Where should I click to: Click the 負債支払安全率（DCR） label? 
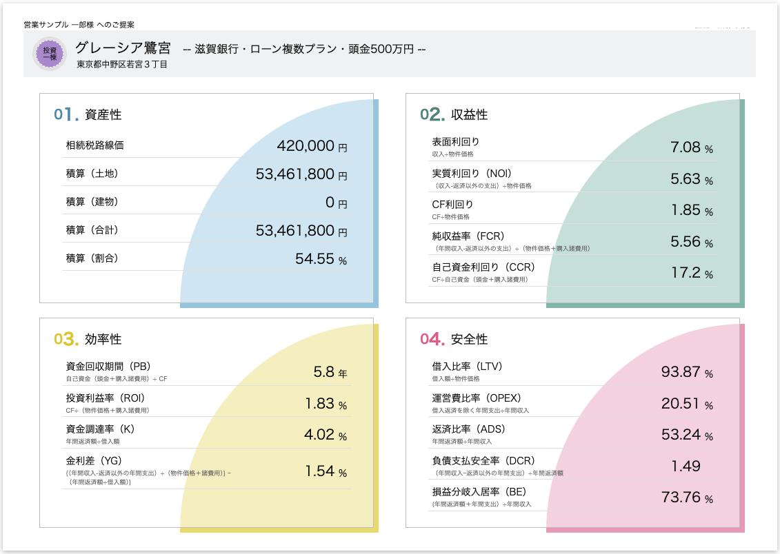point(483,460)
